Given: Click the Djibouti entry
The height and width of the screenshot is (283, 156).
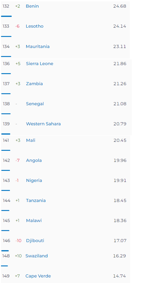Looking at the screenshot, I should tap(35, 241).
